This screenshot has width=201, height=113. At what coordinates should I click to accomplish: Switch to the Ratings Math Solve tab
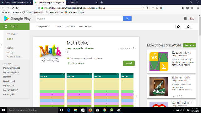click(16, 3)
